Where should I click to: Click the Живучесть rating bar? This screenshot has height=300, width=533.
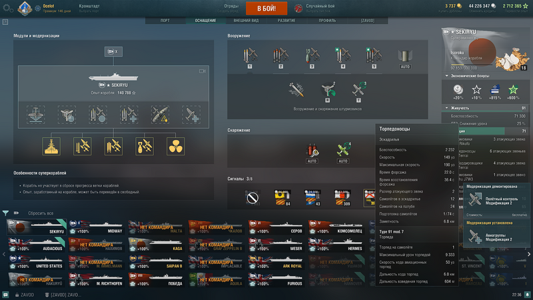click(485, 108)
